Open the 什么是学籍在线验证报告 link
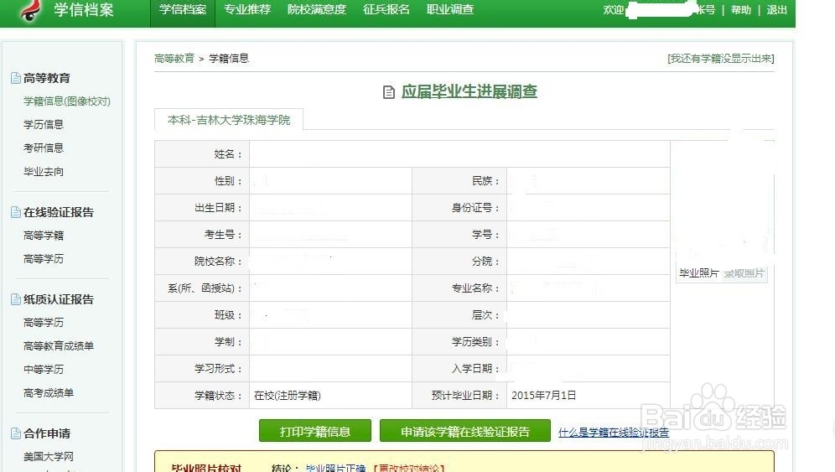Image resolution: width=835 pixels, height=472 pixels. 614,433
